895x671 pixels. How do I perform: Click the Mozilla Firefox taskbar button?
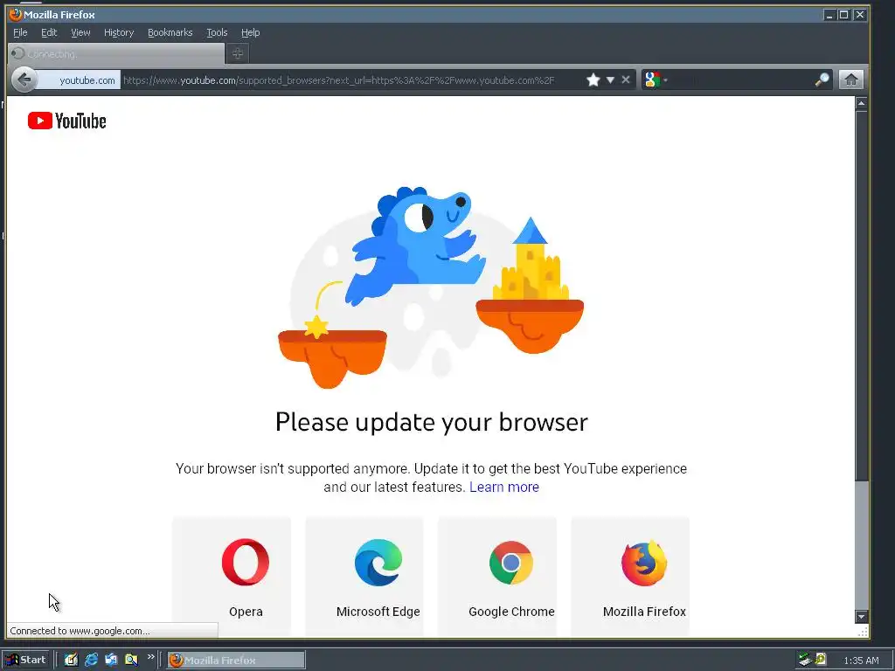[236, 661]
